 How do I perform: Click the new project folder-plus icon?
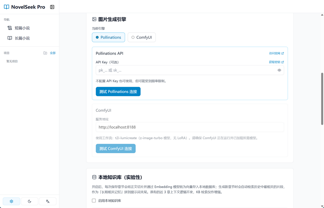click(x=45, y=53)
